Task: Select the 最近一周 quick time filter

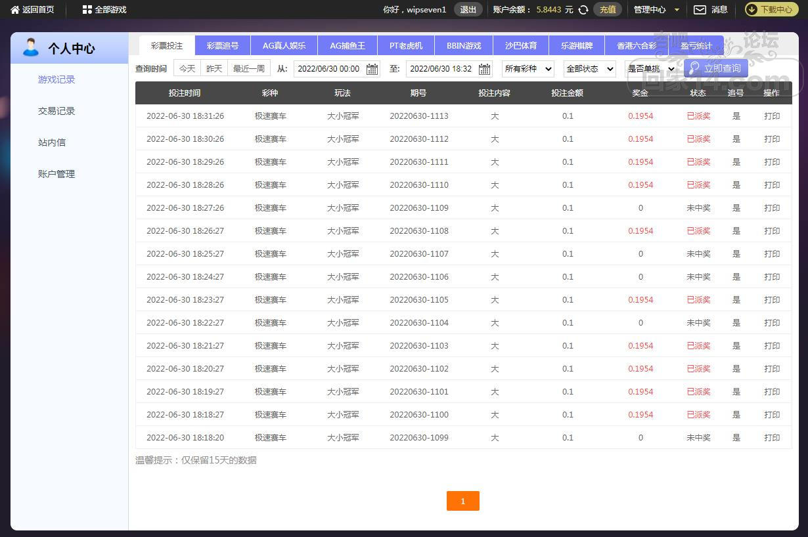Action: click(x=249, y=68)
